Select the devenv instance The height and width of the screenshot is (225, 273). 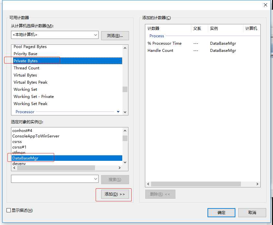point(67,163)
